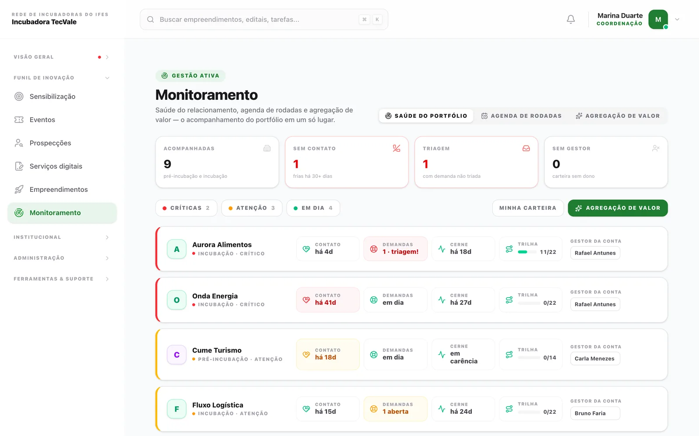Open the user menu chevron

pos(677,19)
